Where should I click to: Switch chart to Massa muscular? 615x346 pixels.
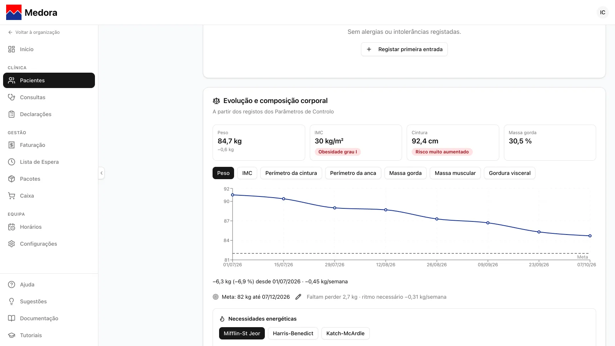(455, 173)
